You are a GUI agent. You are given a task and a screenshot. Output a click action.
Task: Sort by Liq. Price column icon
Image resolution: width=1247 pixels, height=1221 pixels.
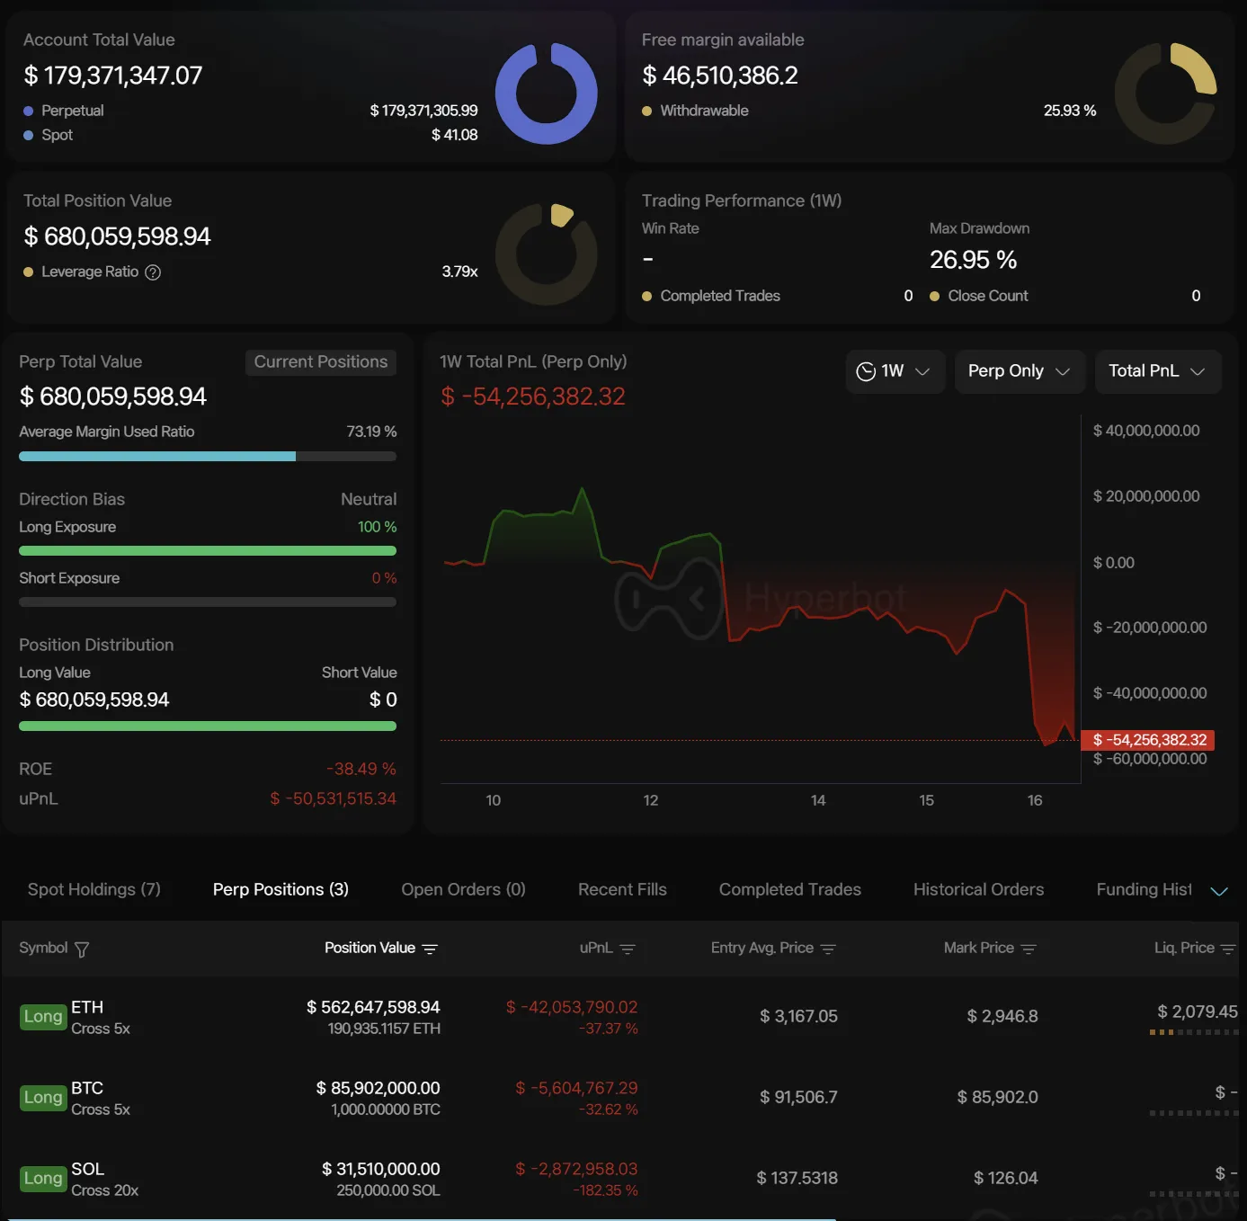[x=1228, y=949]
